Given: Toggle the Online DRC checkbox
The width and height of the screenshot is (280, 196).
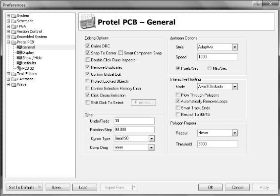Looking at the screenshot, I should click(x=88, y=46).
